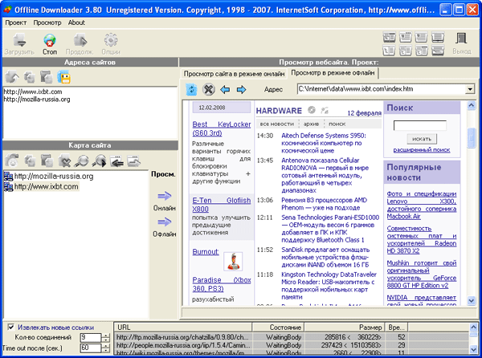Go back with the left blue arrow

[x=225, y=90]
